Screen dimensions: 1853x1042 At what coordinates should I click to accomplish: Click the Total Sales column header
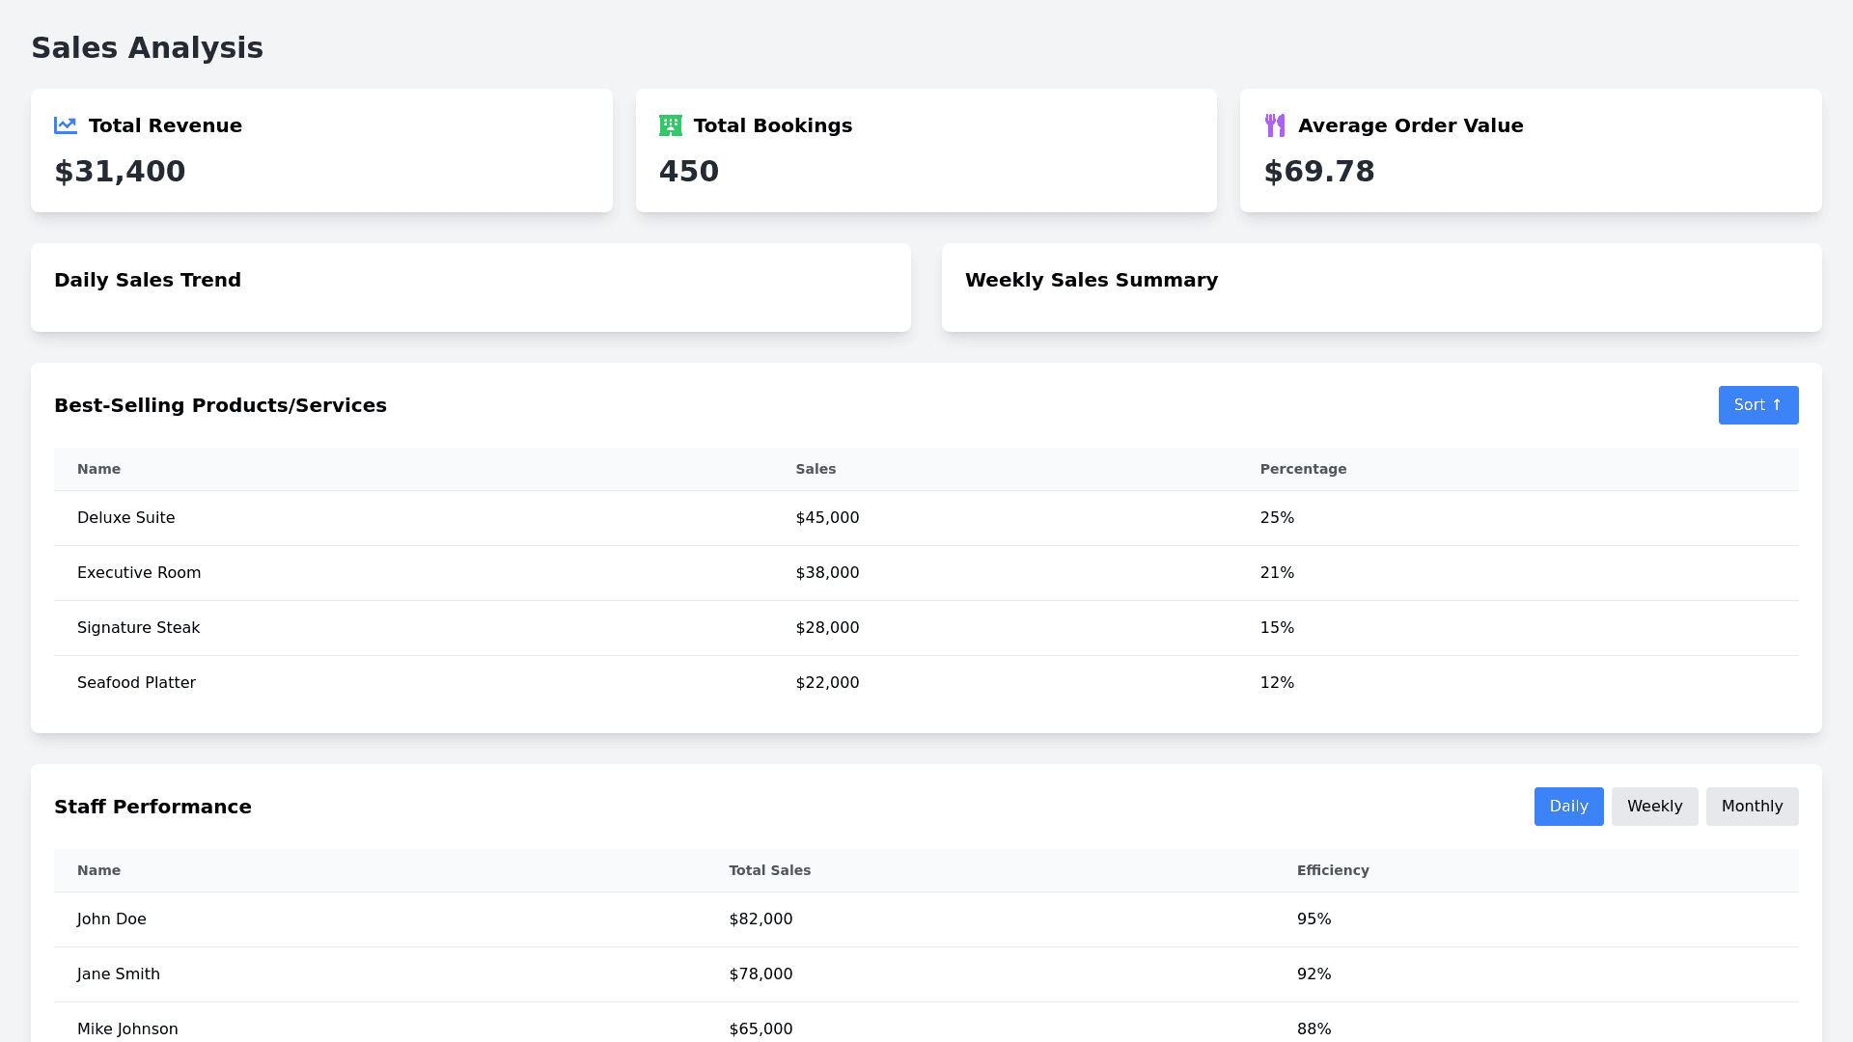pyautogui.click(x=769, y=870)
